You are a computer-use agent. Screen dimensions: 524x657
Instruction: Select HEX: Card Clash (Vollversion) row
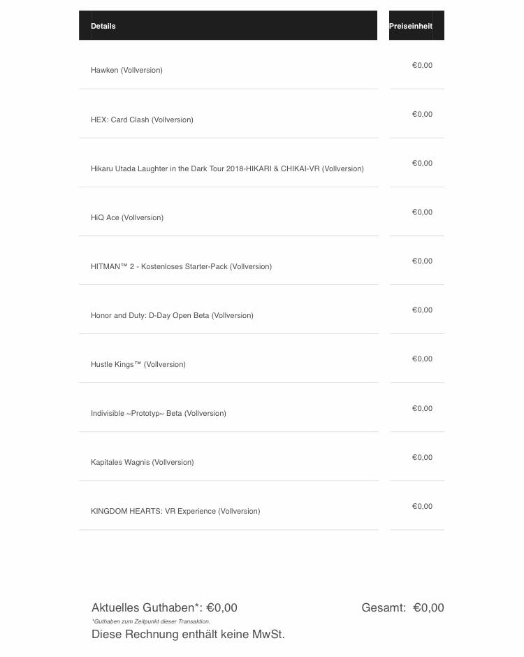coord(142,120)
